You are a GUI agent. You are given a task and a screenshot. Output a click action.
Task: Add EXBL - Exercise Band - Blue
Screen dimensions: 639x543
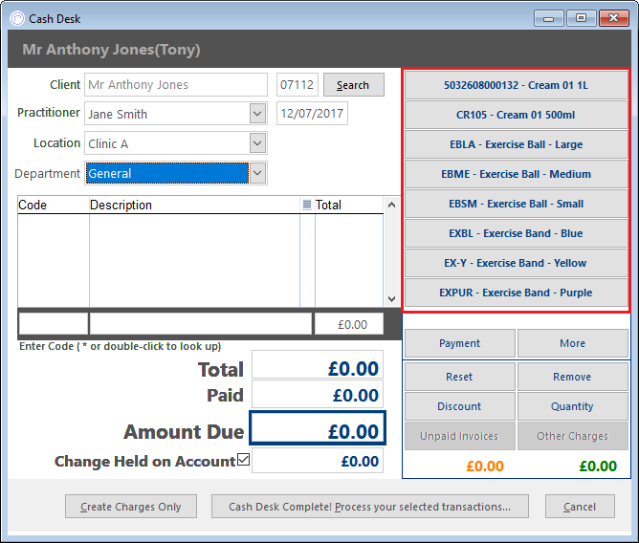click(x=516, y=233)
